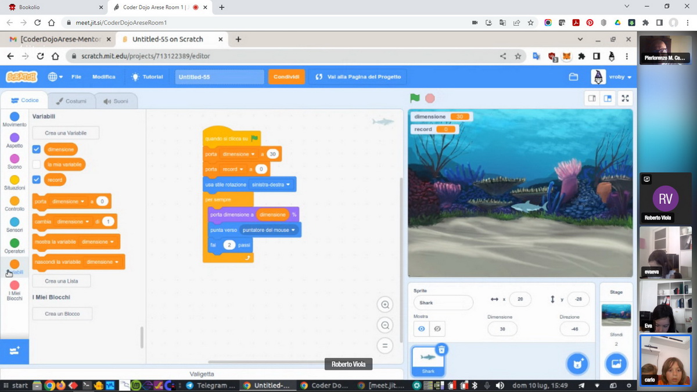
Task: Enter full screen stage mode
Action: pyautogui.click(x=626, y=98)
